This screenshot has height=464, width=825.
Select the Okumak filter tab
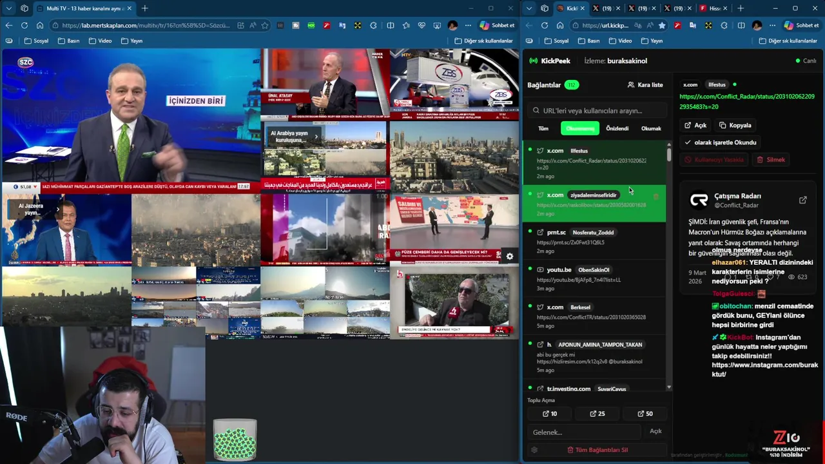tap(651, 128)
